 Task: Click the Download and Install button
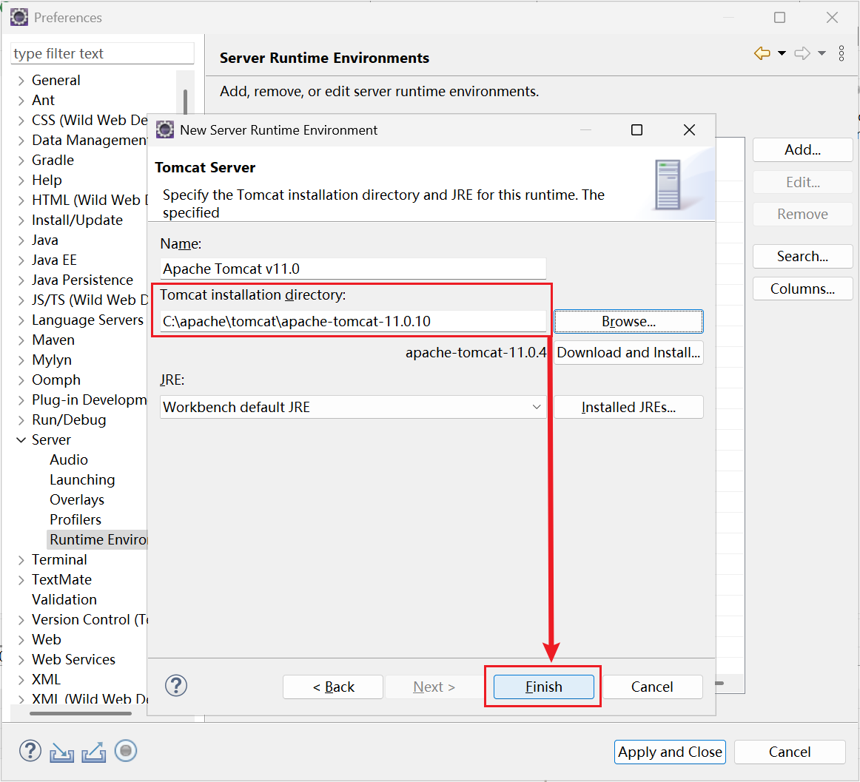point(628,352)
